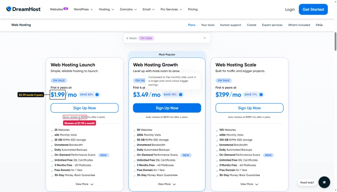Screen dimensions: 337x192
Task: Expand the Email dropdown menu
Action: 149,9
